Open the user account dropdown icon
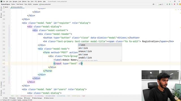 coord(154,4)
